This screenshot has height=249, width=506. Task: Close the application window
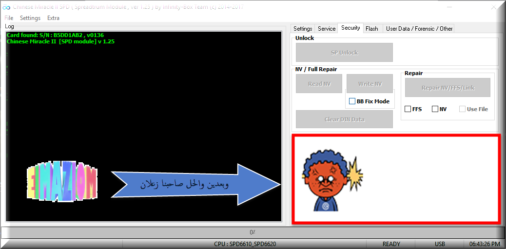click(493, 7)
